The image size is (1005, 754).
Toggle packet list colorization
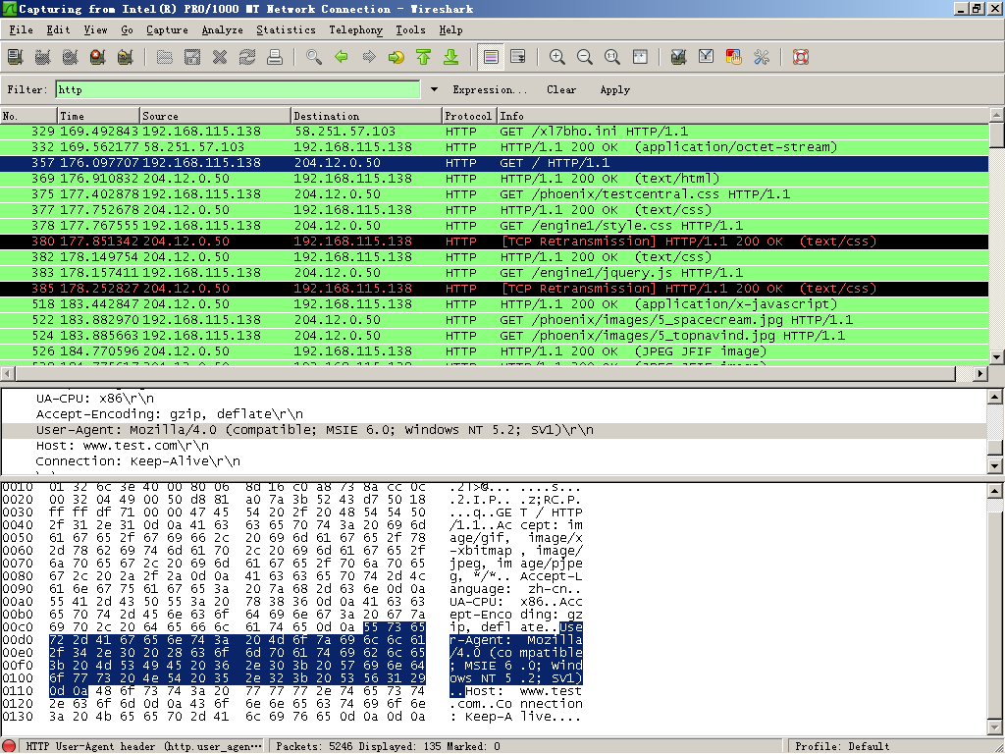pyautogui.click(x=491, y=57)
